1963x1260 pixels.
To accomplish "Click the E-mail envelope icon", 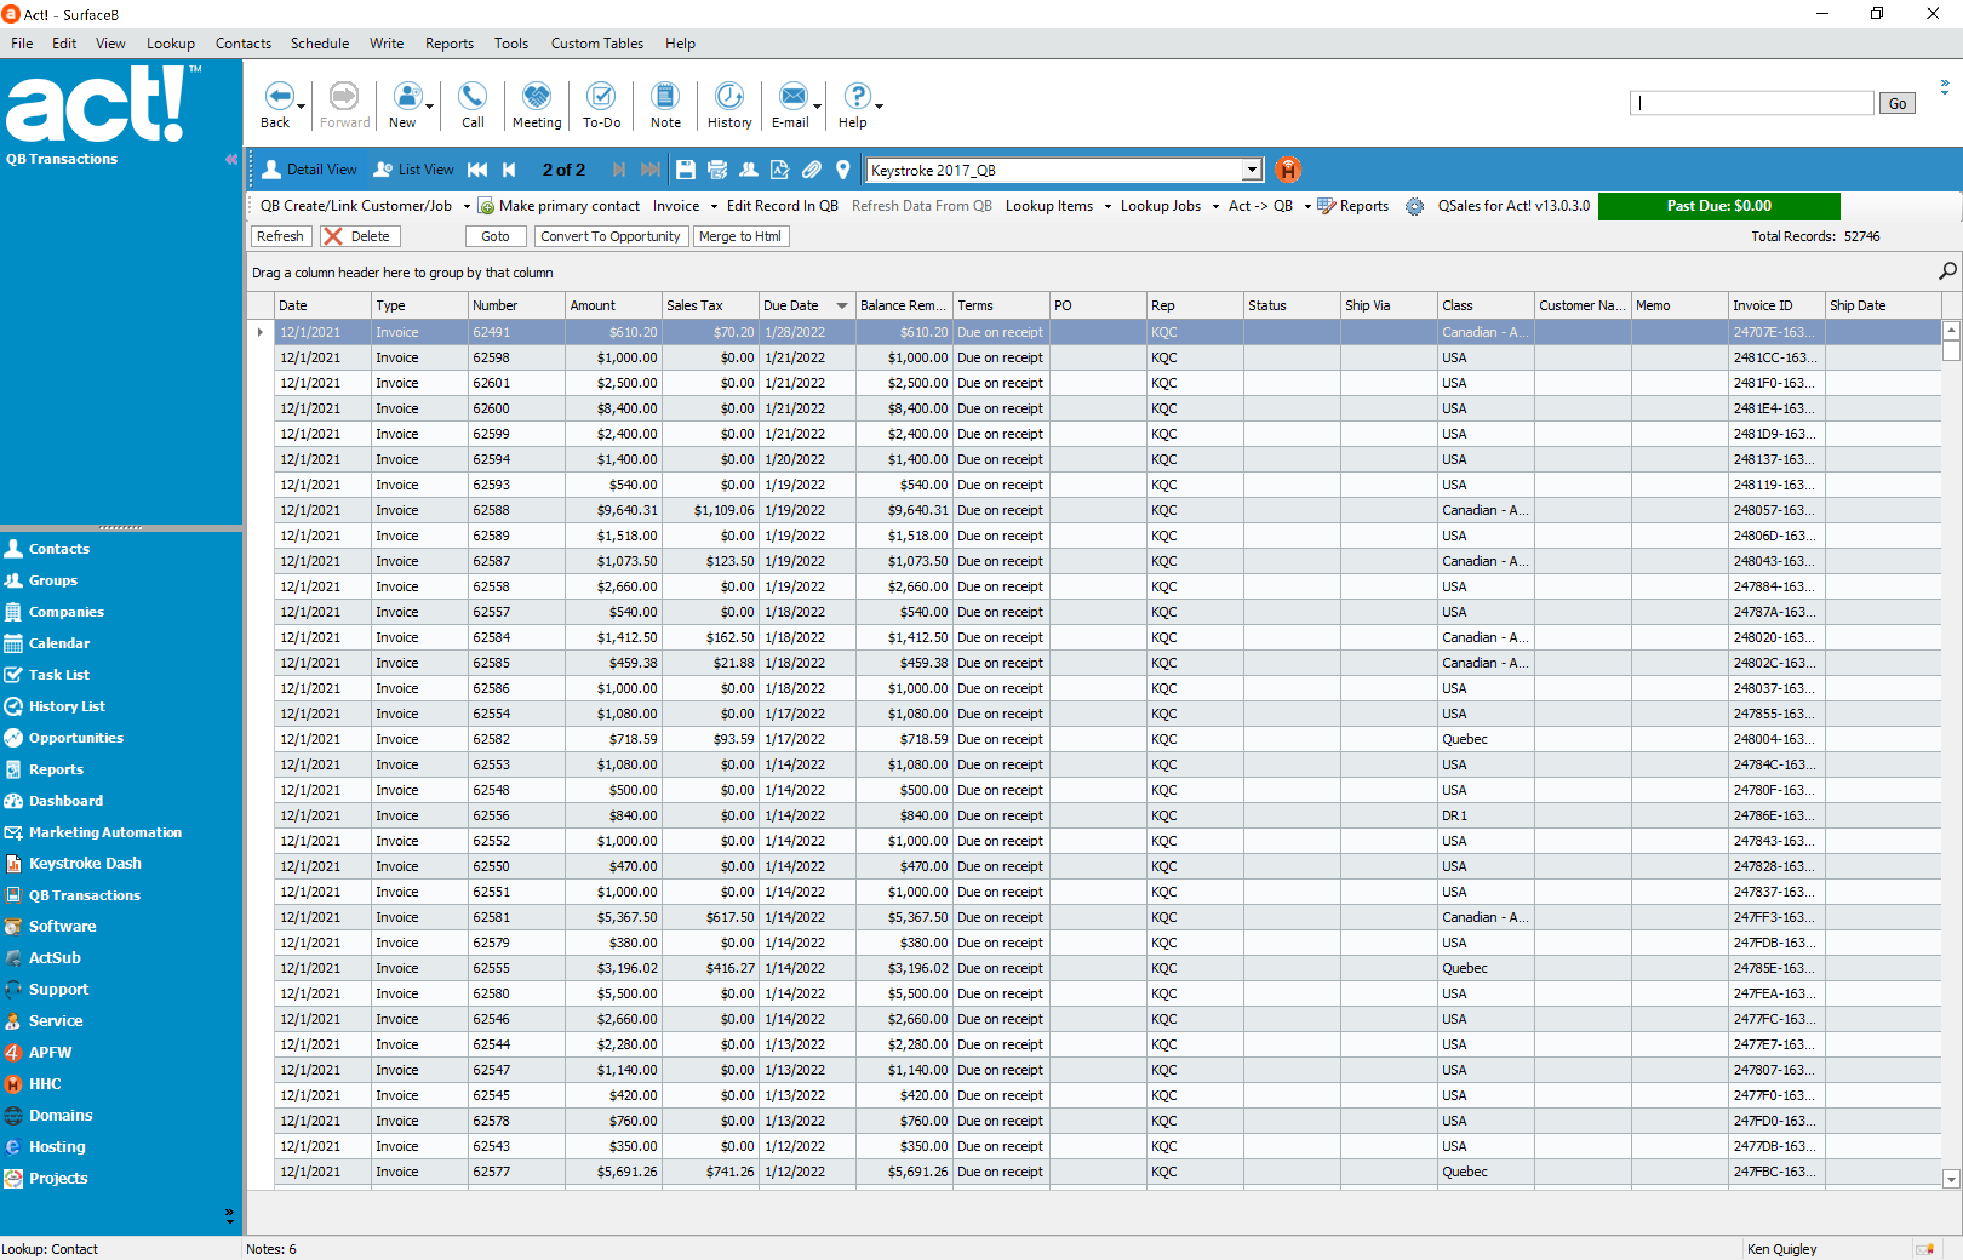I will (793, 96).
